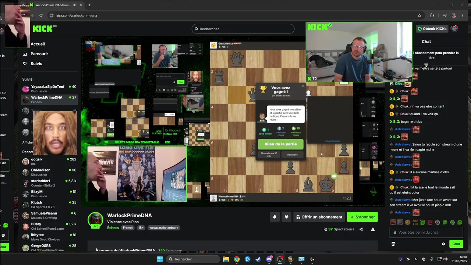
Task: Bookmark this page with the star icon
Action: point(419,15)
